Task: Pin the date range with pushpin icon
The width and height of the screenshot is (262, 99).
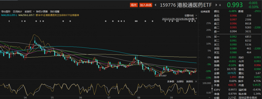Action: (x=196, y=18)
